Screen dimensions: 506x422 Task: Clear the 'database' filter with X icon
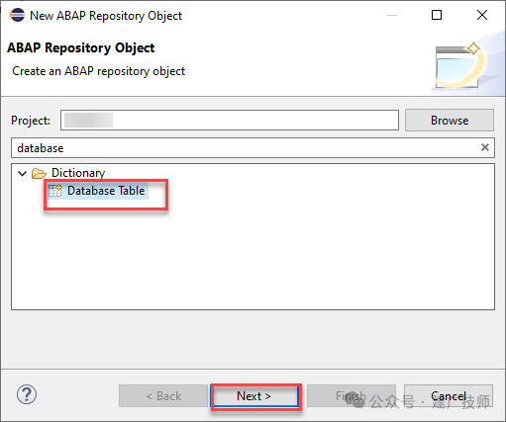pos(485,147)
